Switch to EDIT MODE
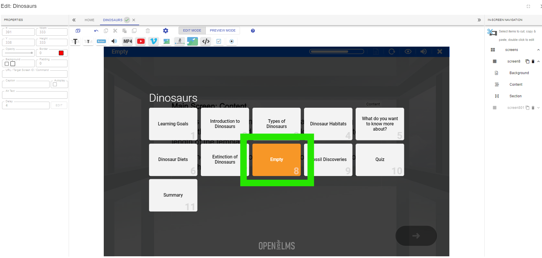The height and width of the screenshot is (258, 542). pyautogui.click(x=192, y=30)
